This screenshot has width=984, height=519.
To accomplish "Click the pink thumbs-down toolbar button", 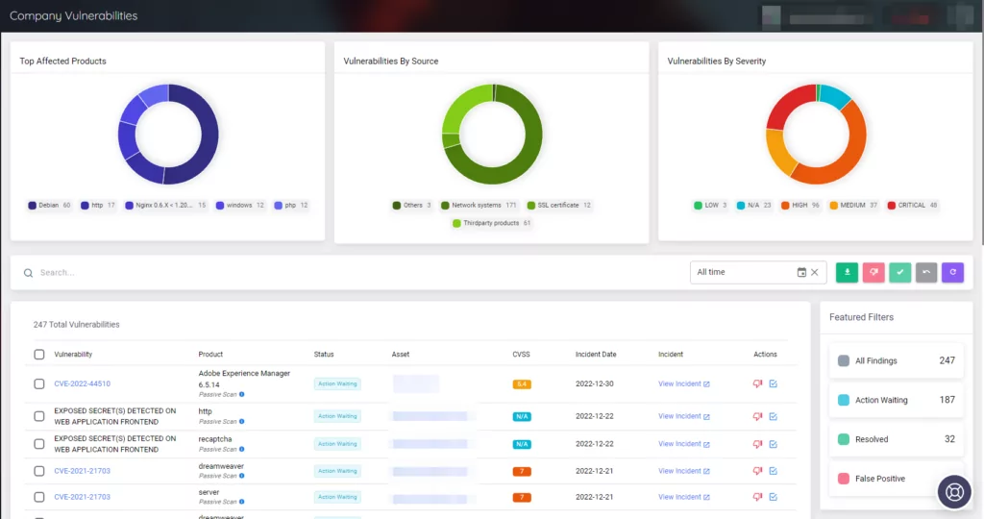I will (x=873, y=272).
